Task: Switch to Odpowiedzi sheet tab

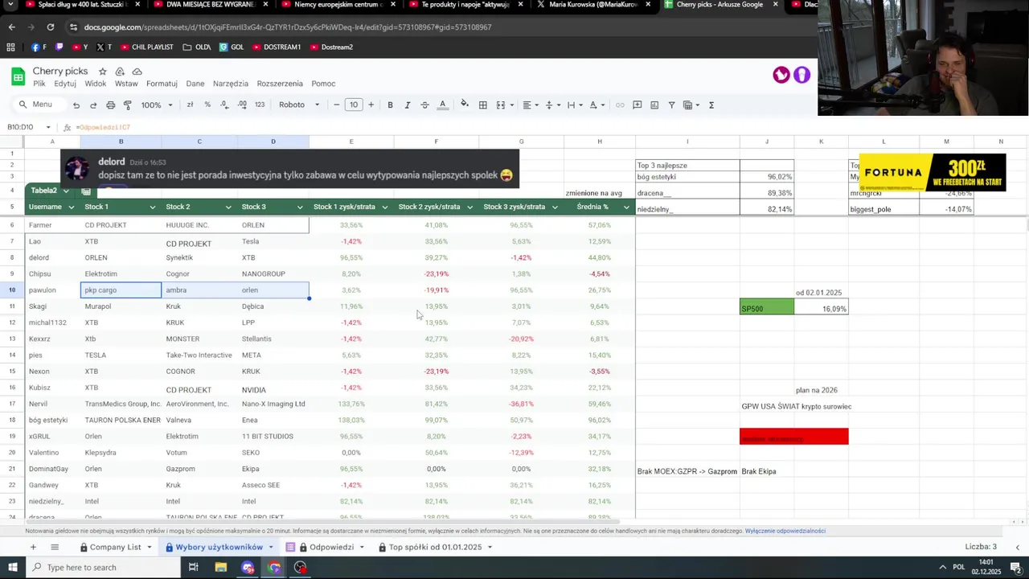Action: click(x=331, y=547)
